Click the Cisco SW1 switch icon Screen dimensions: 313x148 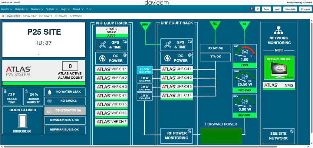(x=112, y=32)
